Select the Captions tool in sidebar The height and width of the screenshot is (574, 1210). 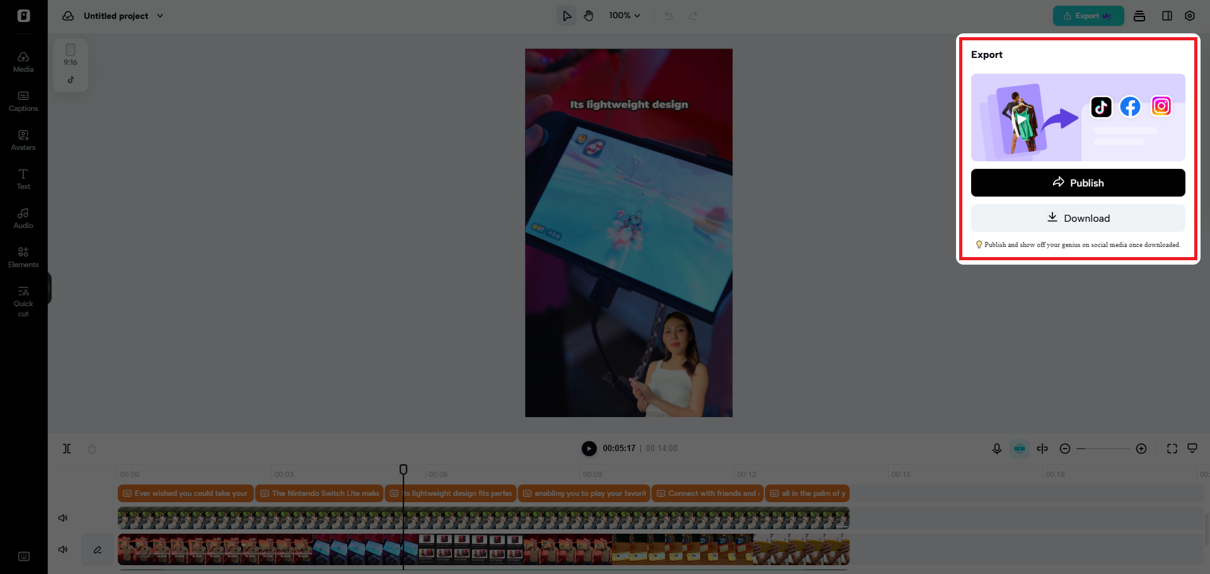click(x=23, y=101)
